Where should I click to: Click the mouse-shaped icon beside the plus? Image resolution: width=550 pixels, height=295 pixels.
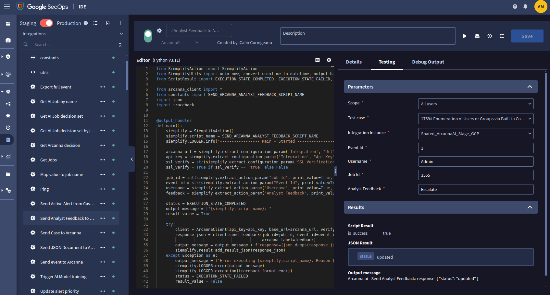[x=108, y=23]
